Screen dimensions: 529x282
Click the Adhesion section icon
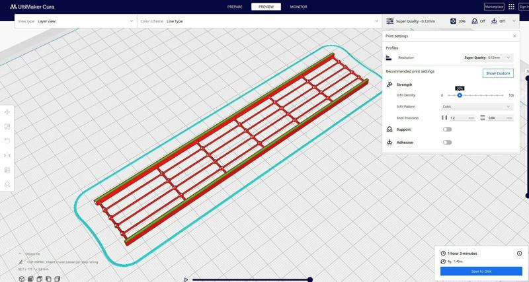point(389,143)
